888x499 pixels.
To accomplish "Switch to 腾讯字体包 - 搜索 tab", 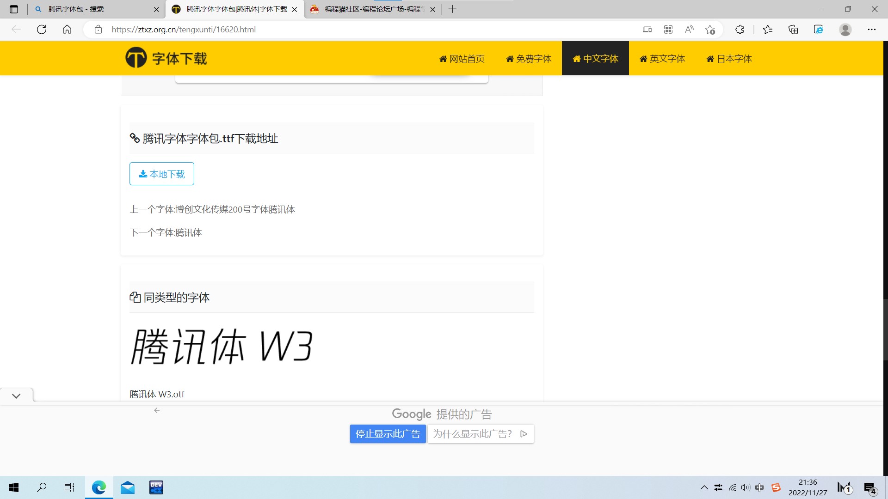I will [97, 9].
